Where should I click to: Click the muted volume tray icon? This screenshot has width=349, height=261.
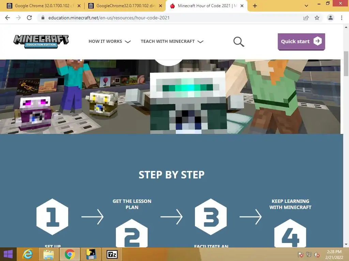(x=317, y=255)
